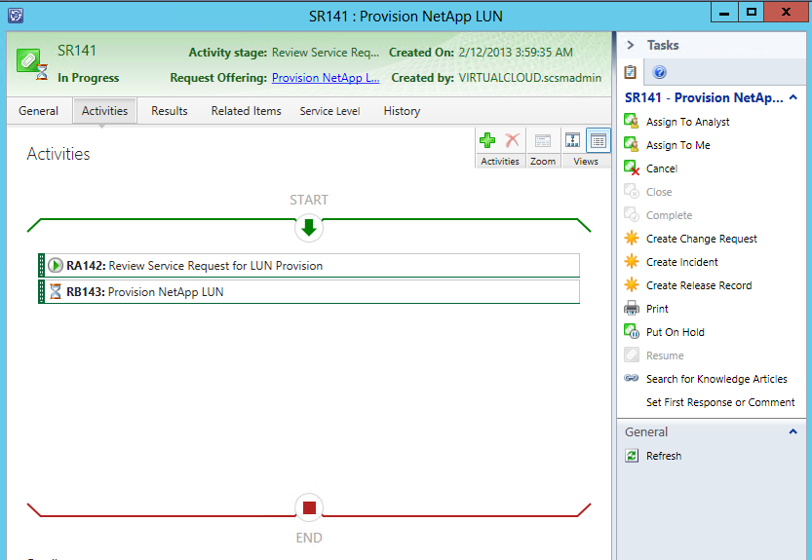Viewport: 812px width, 560px height.
Task: Click the Create Incident star icon
Action: pos(632,262)
